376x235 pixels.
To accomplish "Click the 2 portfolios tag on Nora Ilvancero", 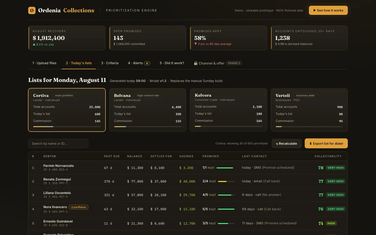I will tap(79, 207).
